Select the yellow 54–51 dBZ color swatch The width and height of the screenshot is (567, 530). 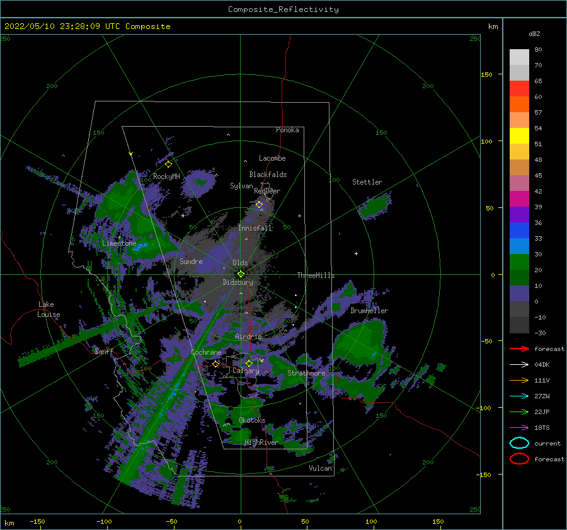tap(519, 136)
